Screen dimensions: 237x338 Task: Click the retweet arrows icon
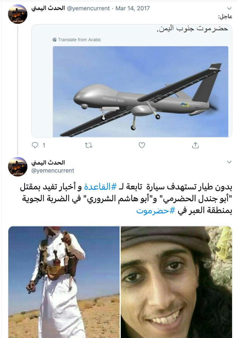(88, 145)
